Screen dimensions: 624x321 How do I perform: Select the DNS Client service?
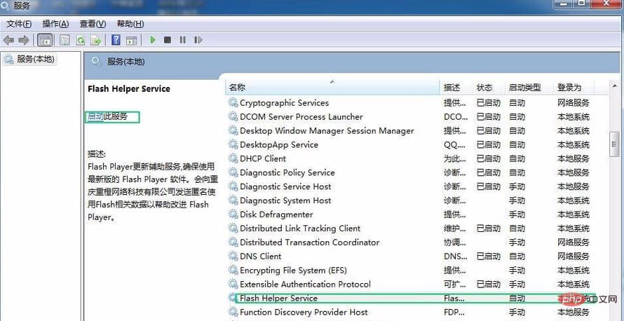[410, 256]
